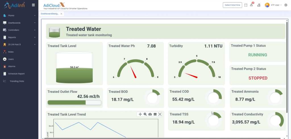The height and width of the screenshot is (139, 291).
Task: Click the AdiInfi logo
Action: point(15,5)
